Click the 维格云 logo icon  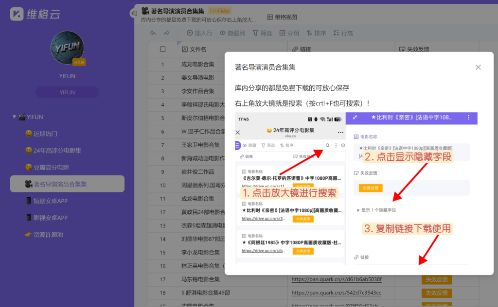tap(17, 14)
